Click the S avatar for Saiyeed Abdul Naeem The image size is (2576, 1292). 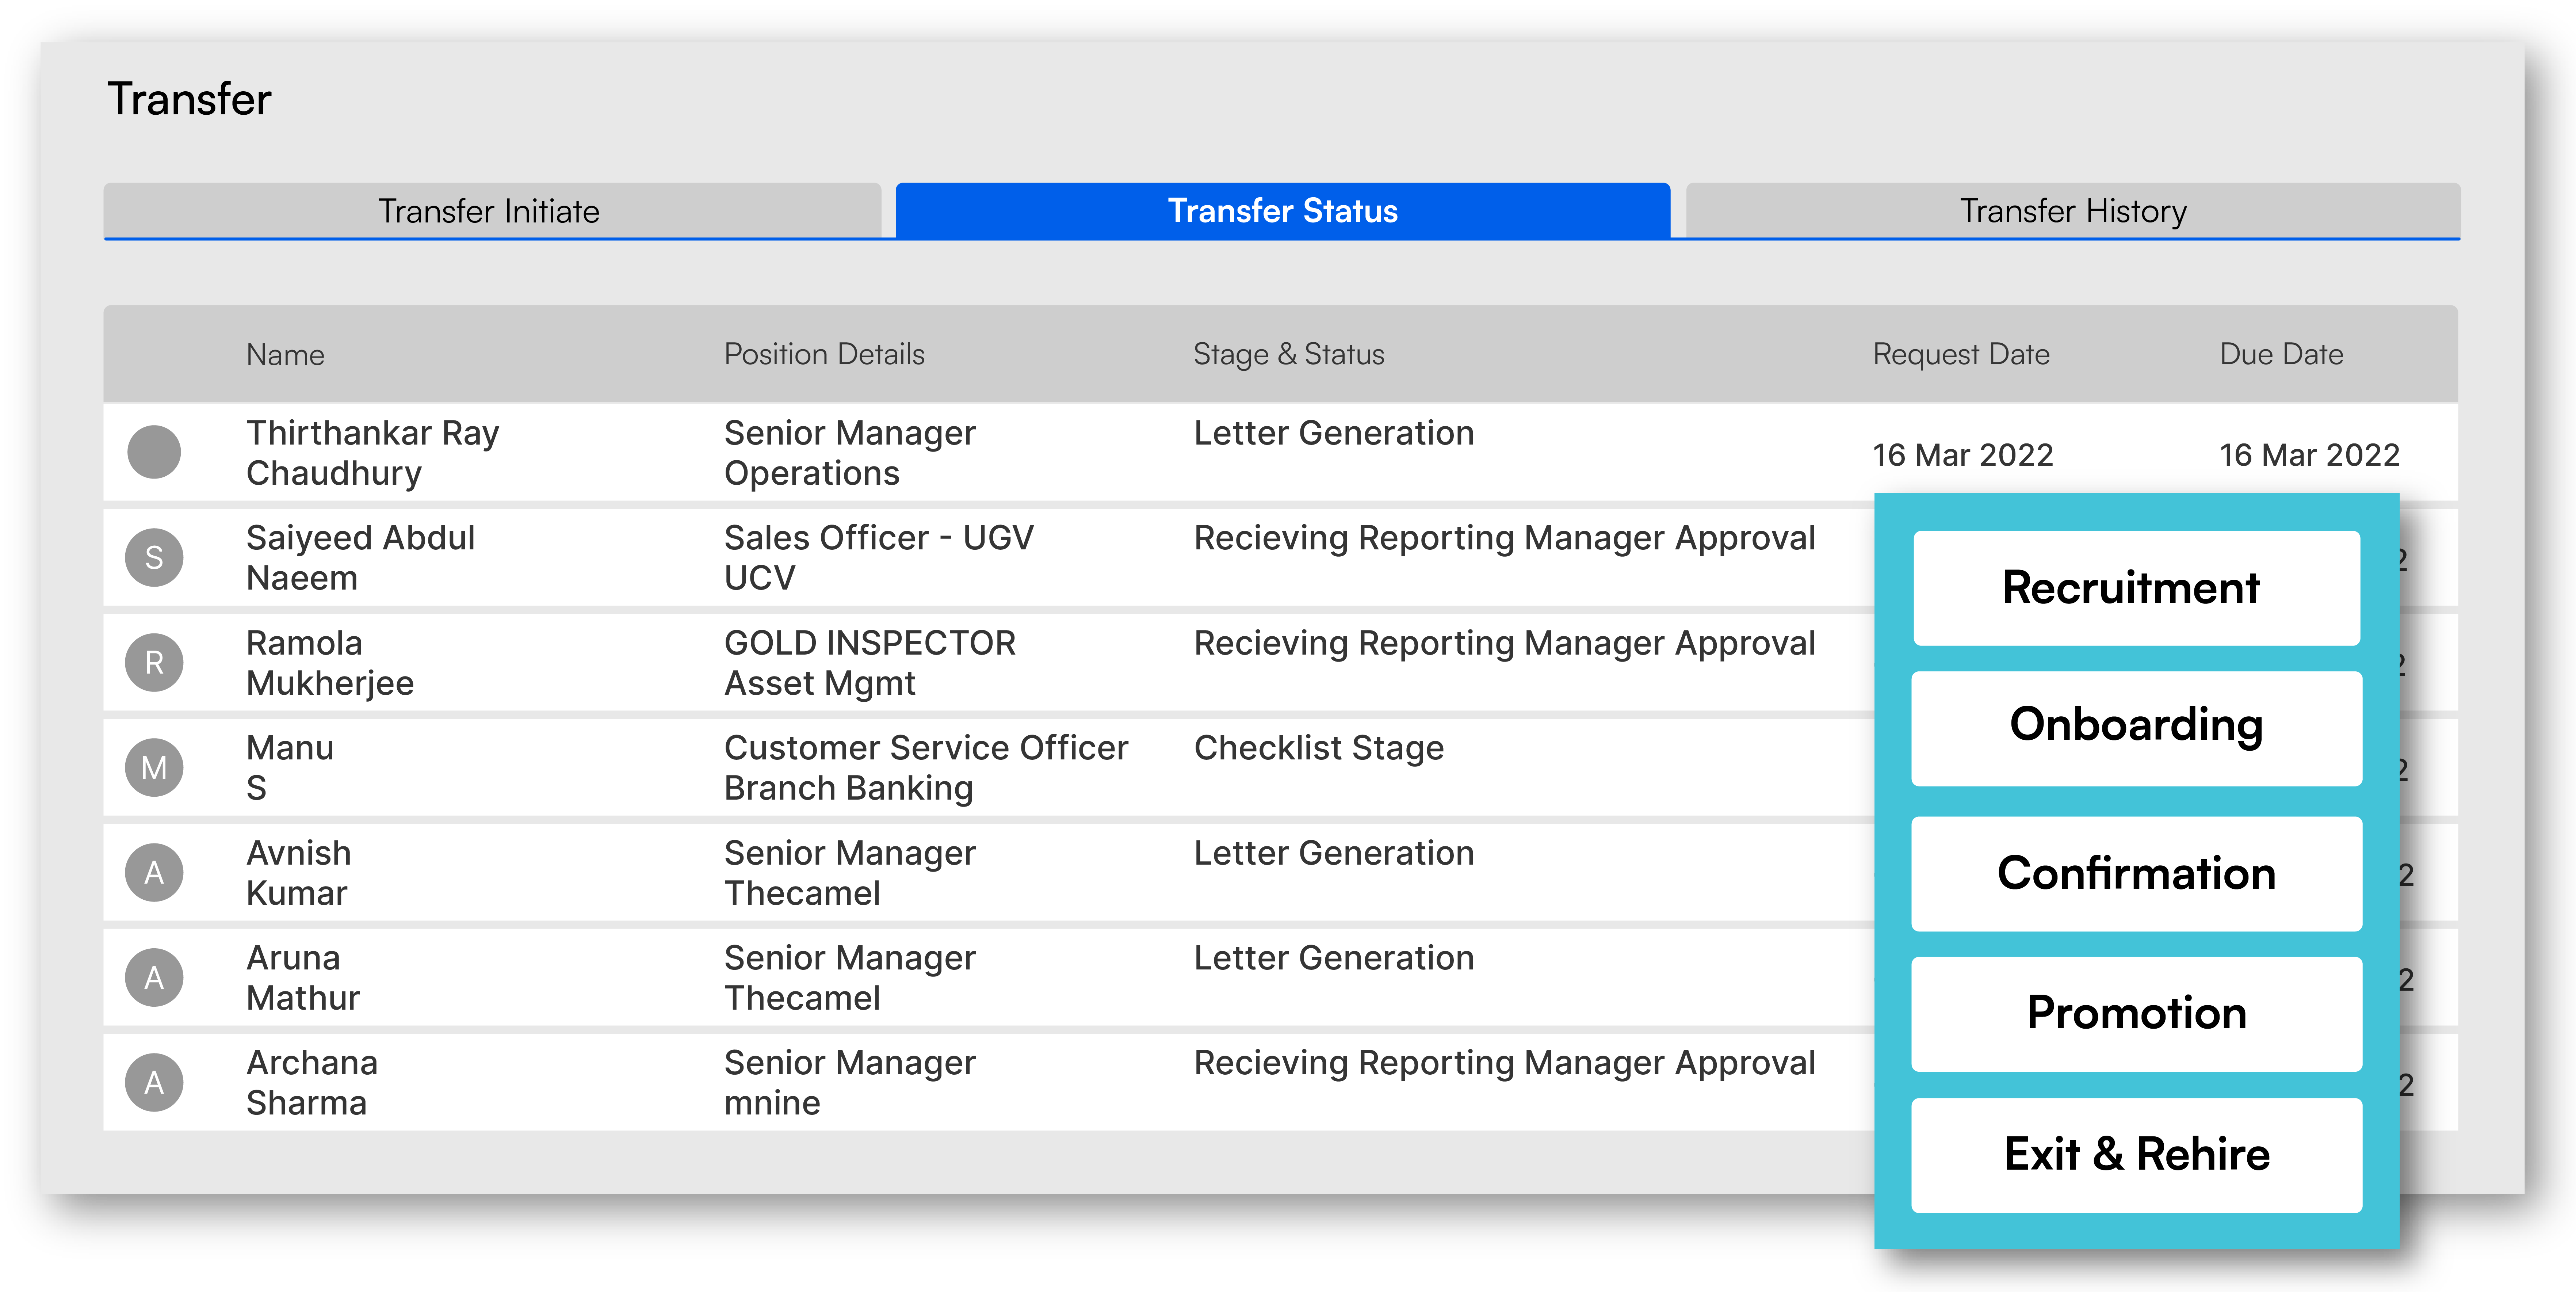click(154, 557)
